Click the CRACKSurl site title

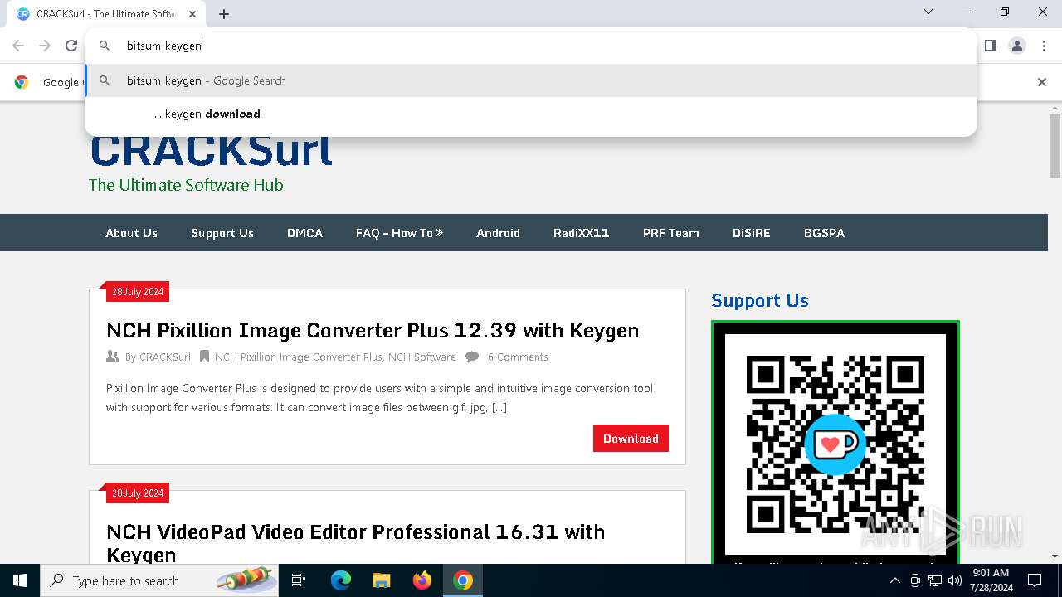[211, 151]
